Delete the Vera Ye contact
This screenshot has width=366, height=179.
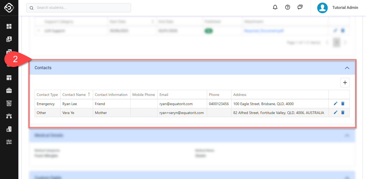coord(343,112)
